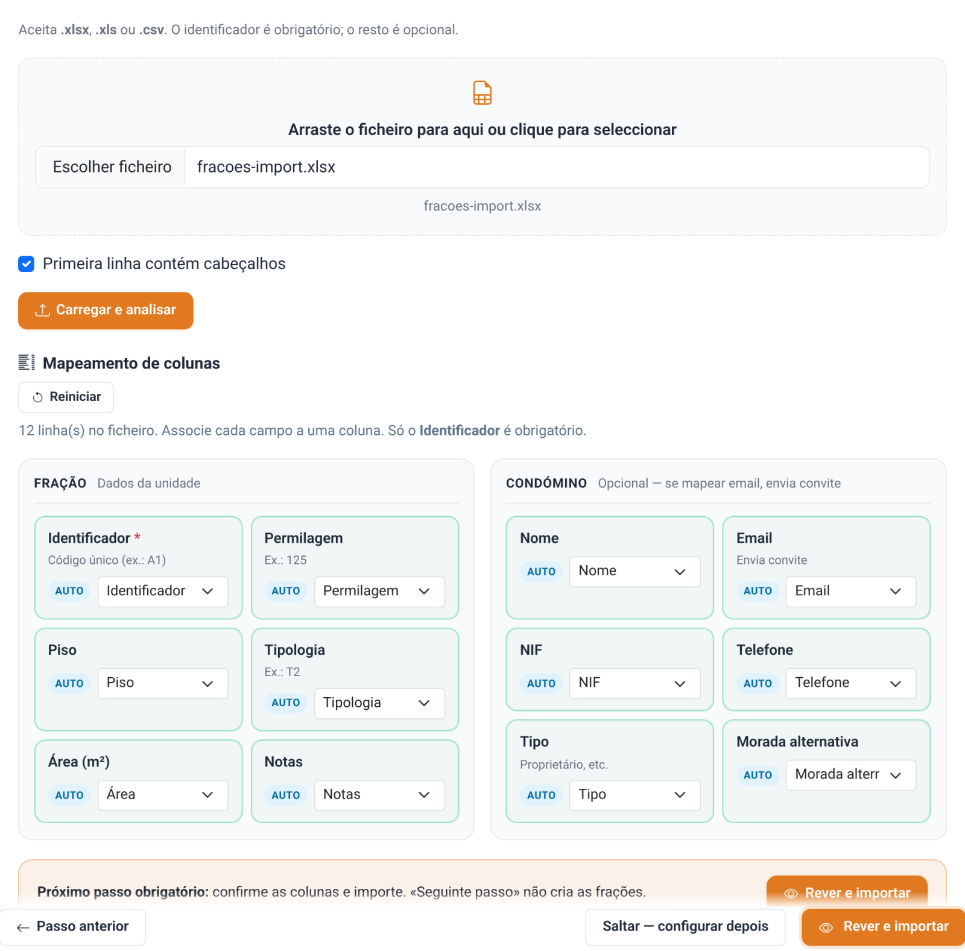Open the Email column dropdown

pyautogui.click(x=851, y=592)
